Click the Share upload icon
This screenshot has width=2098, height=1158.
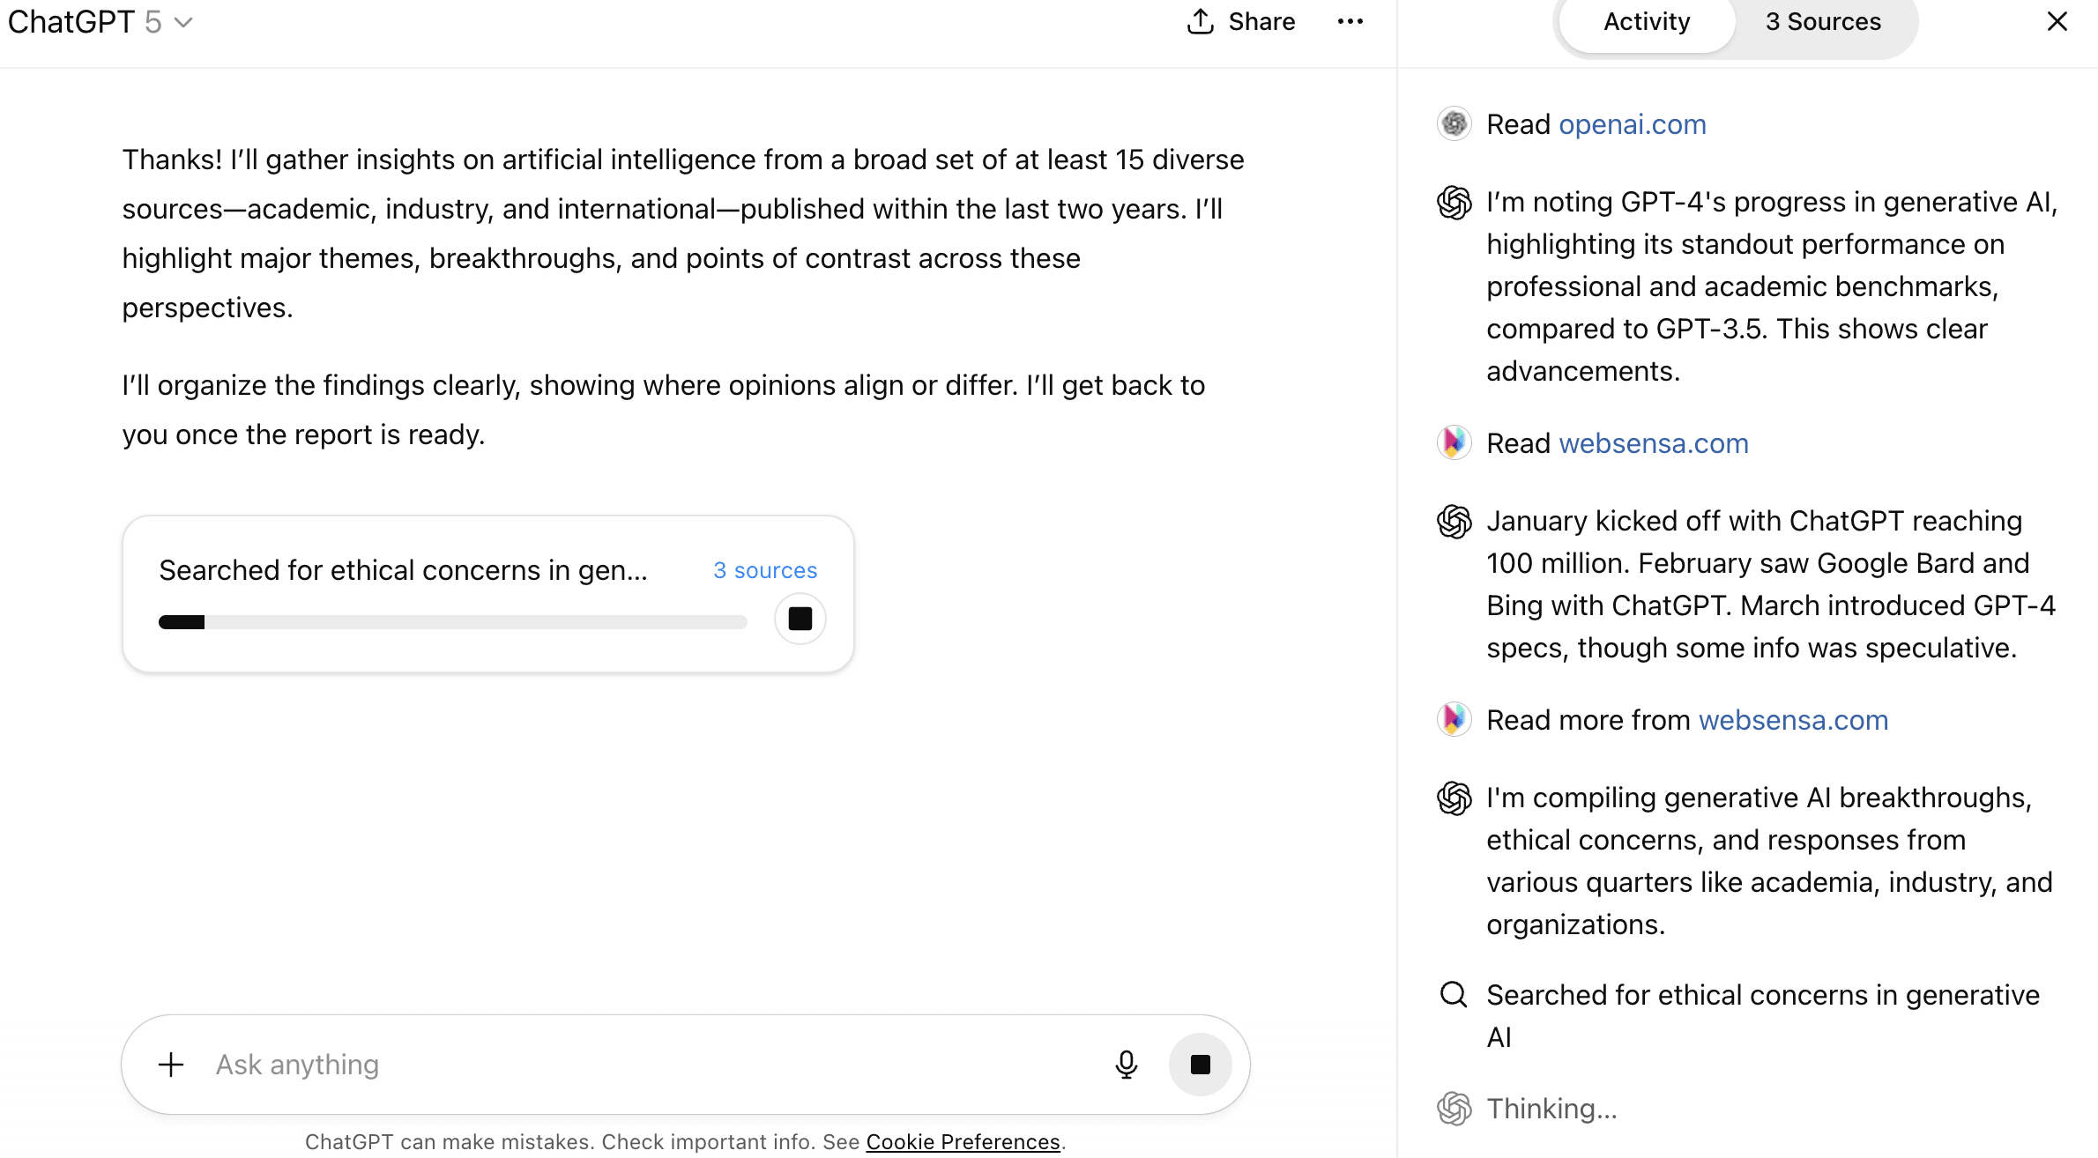(1201, 22)
